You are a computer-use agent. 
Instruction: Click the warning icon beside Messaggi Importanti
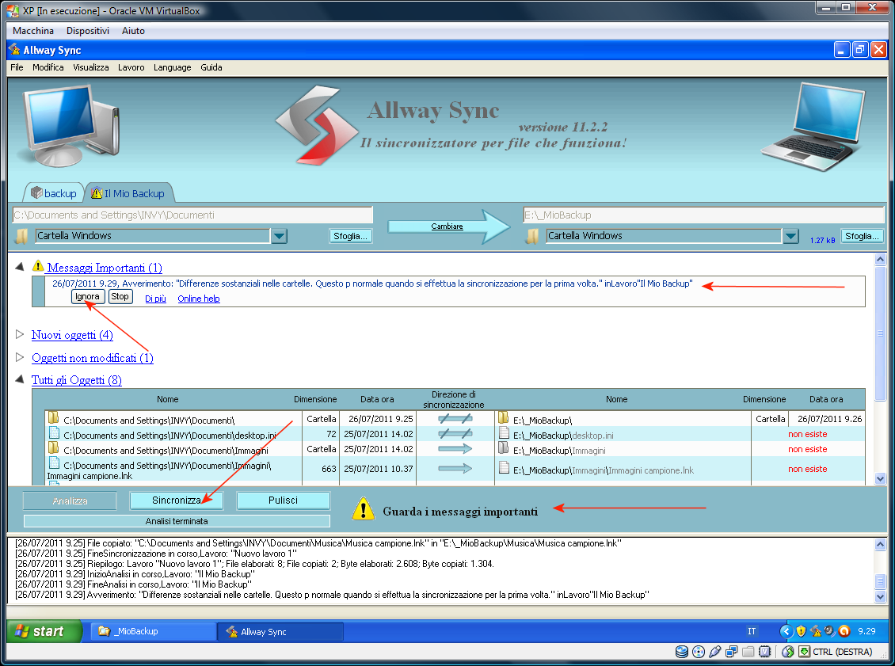pyautogui.click(x=38, y=266)
